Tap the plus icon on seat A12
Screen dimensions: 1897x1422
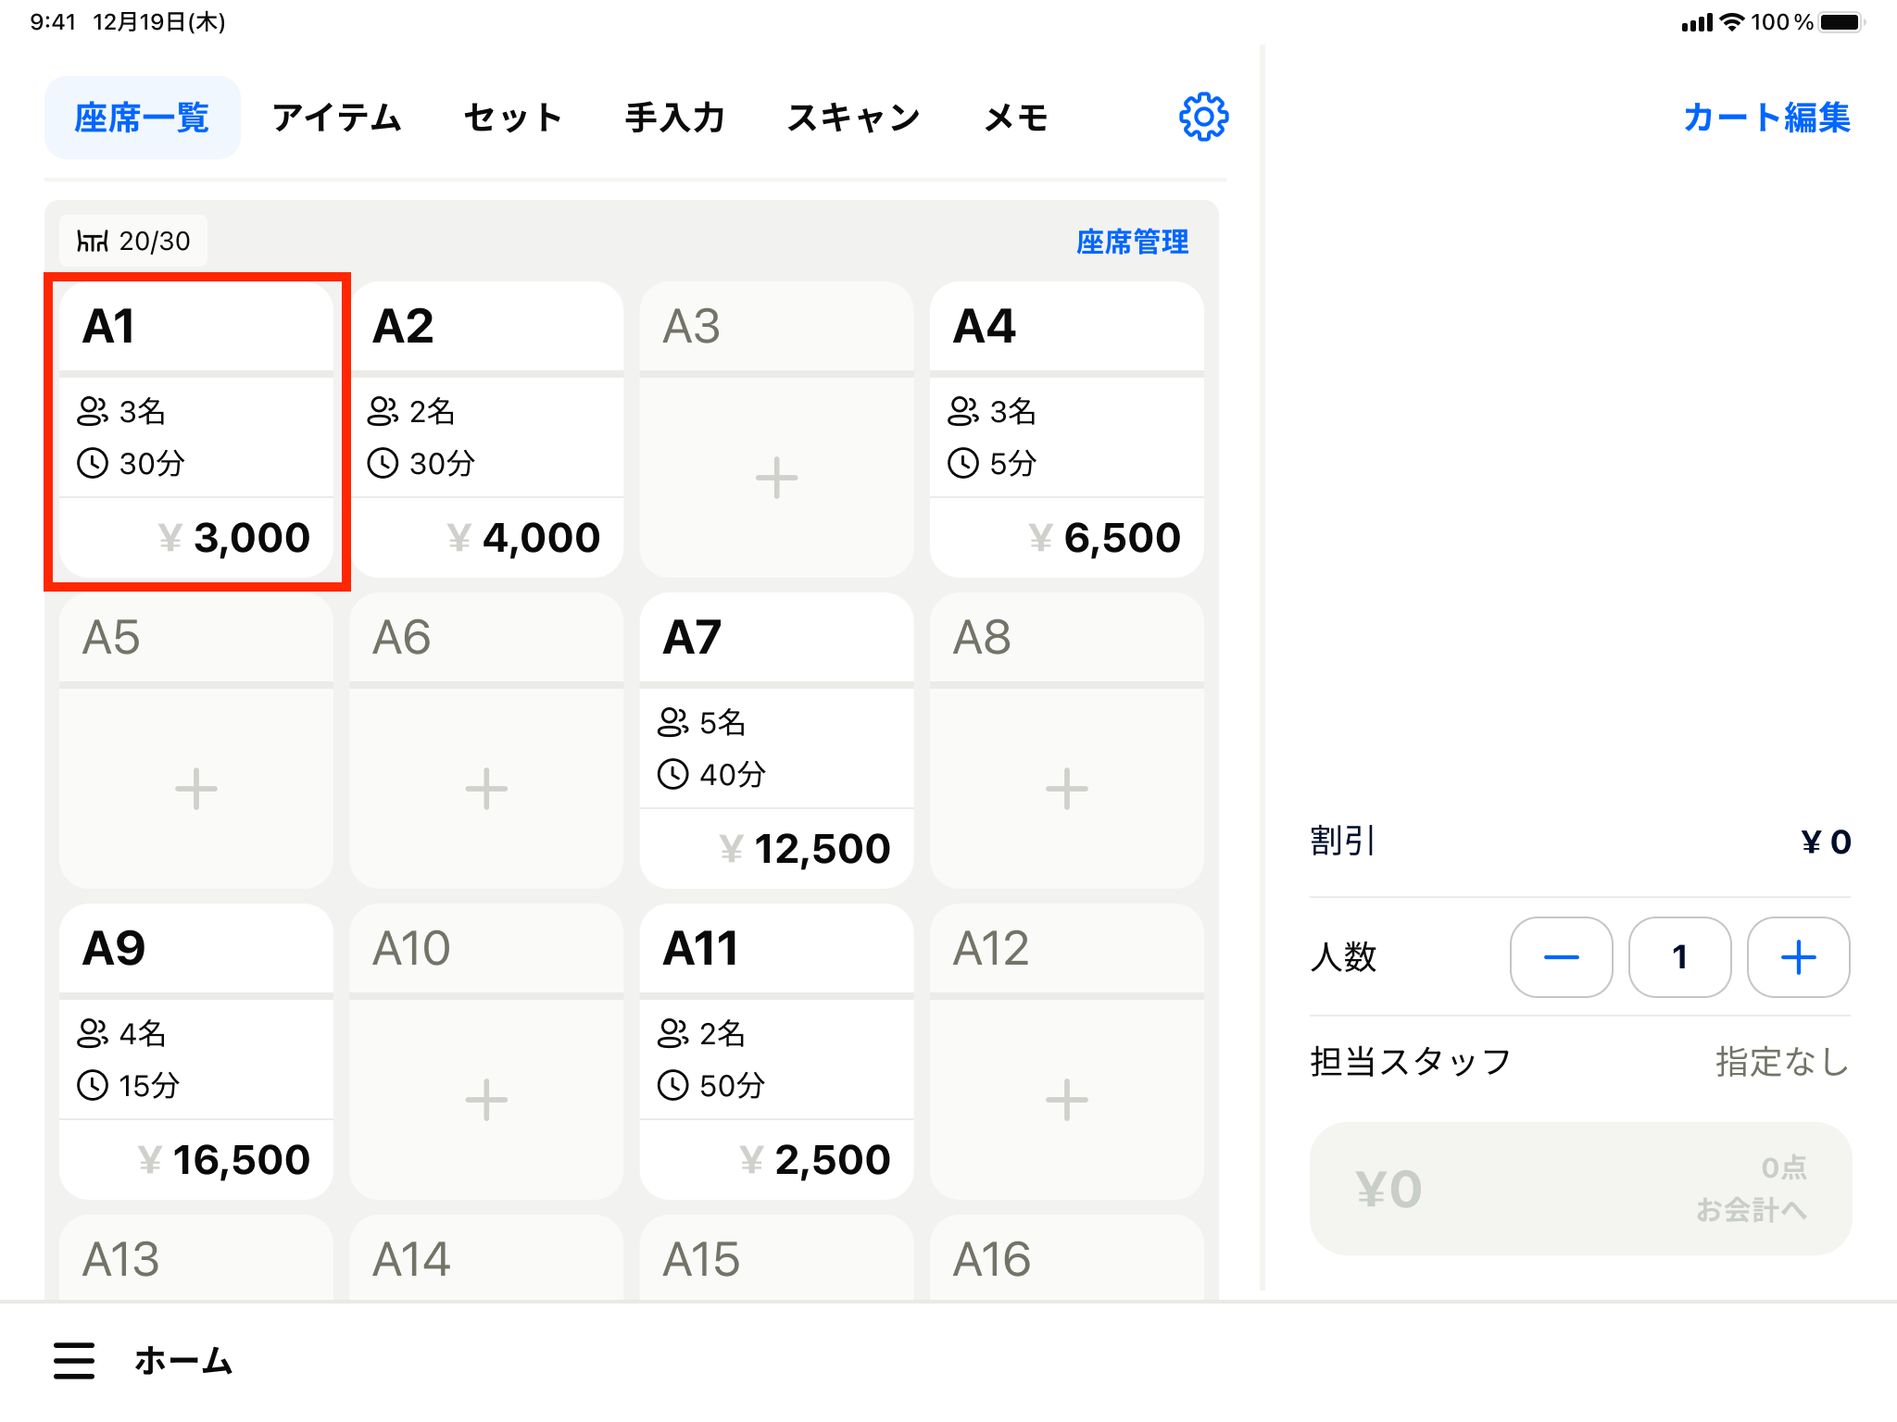tap(1066, 1100)
